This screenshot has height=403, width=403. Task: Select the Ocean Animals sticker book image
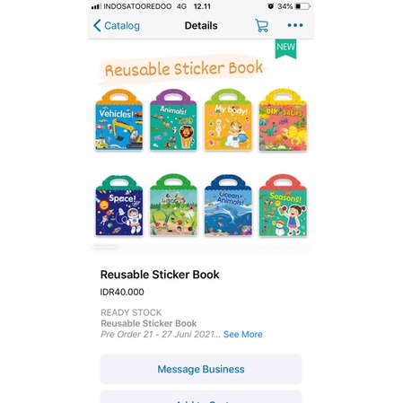228,206
